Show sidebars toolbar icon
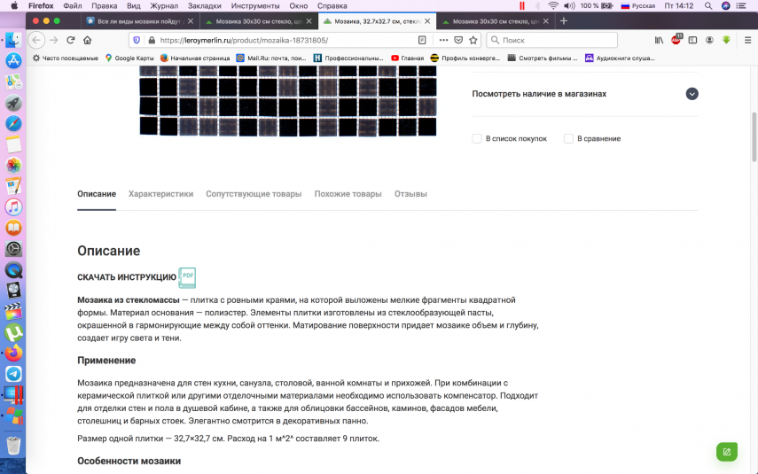This screenshot has height=474, width=758. [692, 40]
